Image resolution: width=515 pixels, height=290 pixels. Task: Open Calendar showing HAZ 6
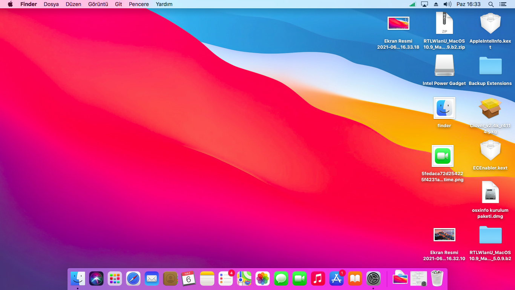pos(189,279)
